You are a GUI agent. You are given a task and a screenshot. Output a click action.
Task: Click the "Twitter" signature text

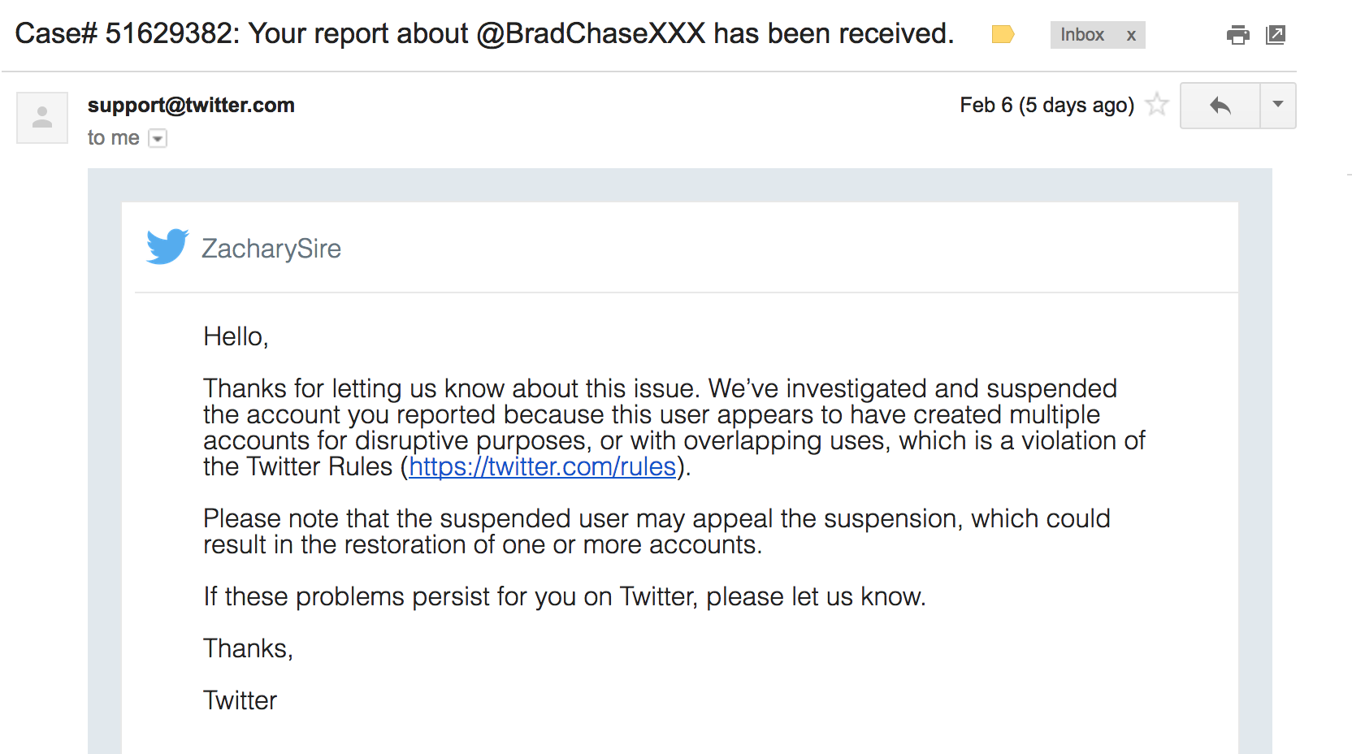pyautogui.click(x=240, y=700)
